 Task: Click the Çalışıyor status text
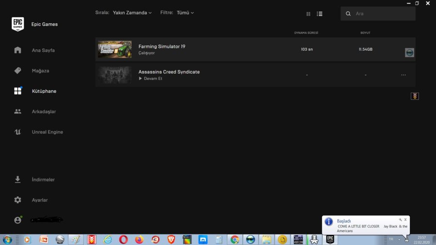pyautogui.click(x=146, y=53)
